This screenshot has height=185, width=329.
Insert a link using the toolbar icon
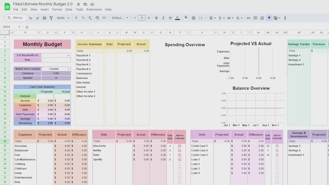coord(249,18)
